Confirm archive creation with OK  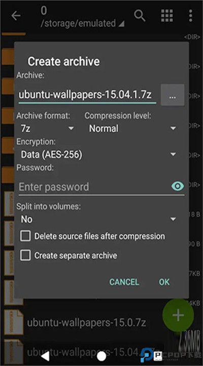coord(164,282)
